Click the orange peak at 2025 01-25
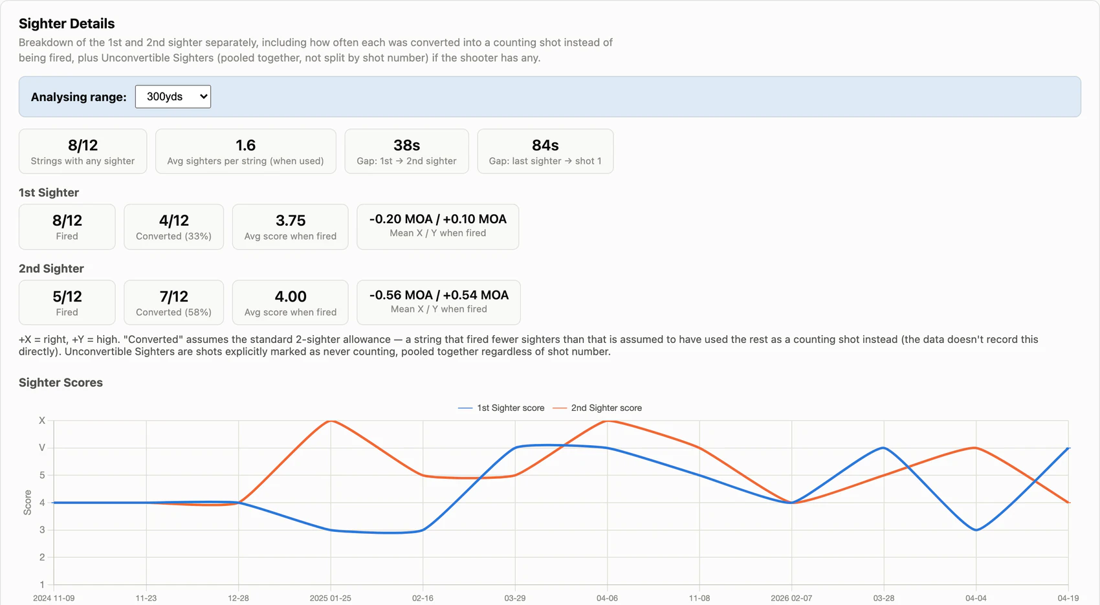The image size is (1100, 605). click(x=331, y=421)
